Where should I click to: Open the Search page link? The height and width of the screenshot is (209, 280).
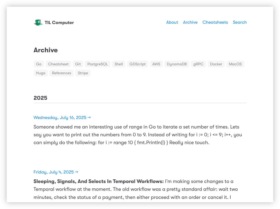coord(240,22)
